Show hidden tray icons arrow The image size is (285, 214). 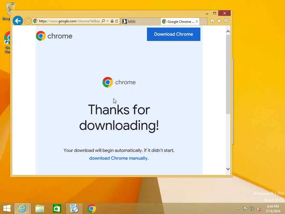[239, 209]
